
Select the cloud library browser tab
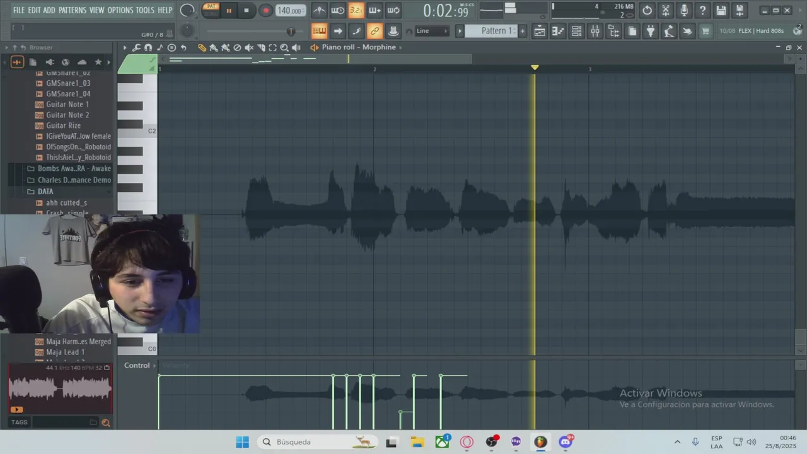[82, 62]
